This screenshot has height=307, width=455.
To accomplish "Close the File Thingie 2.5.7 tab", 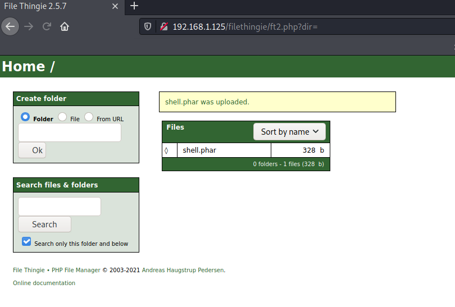I will pyautogui.click(x=115, y=6).
